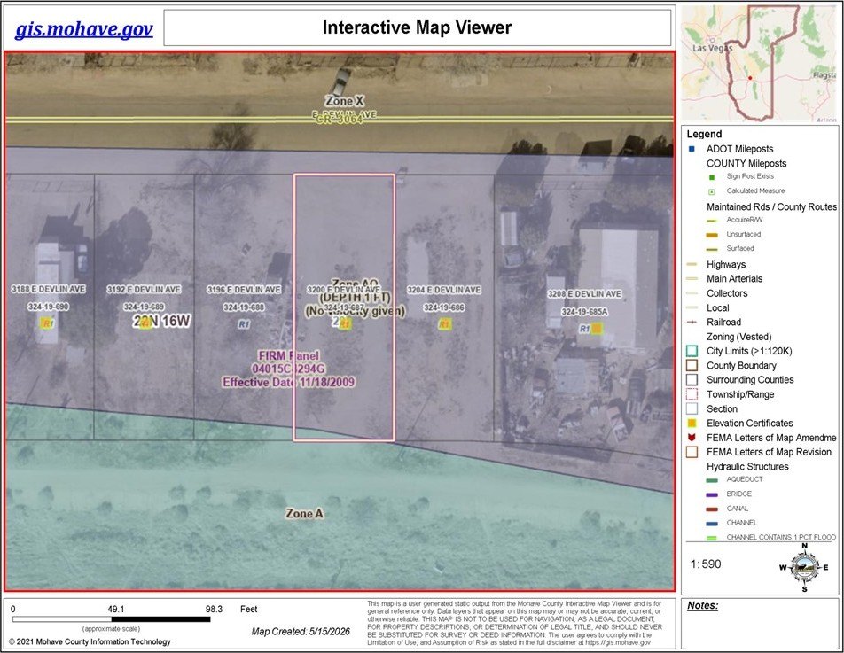
Task: Click parcel number 324-19-686
Action: [x=444, y=307]
